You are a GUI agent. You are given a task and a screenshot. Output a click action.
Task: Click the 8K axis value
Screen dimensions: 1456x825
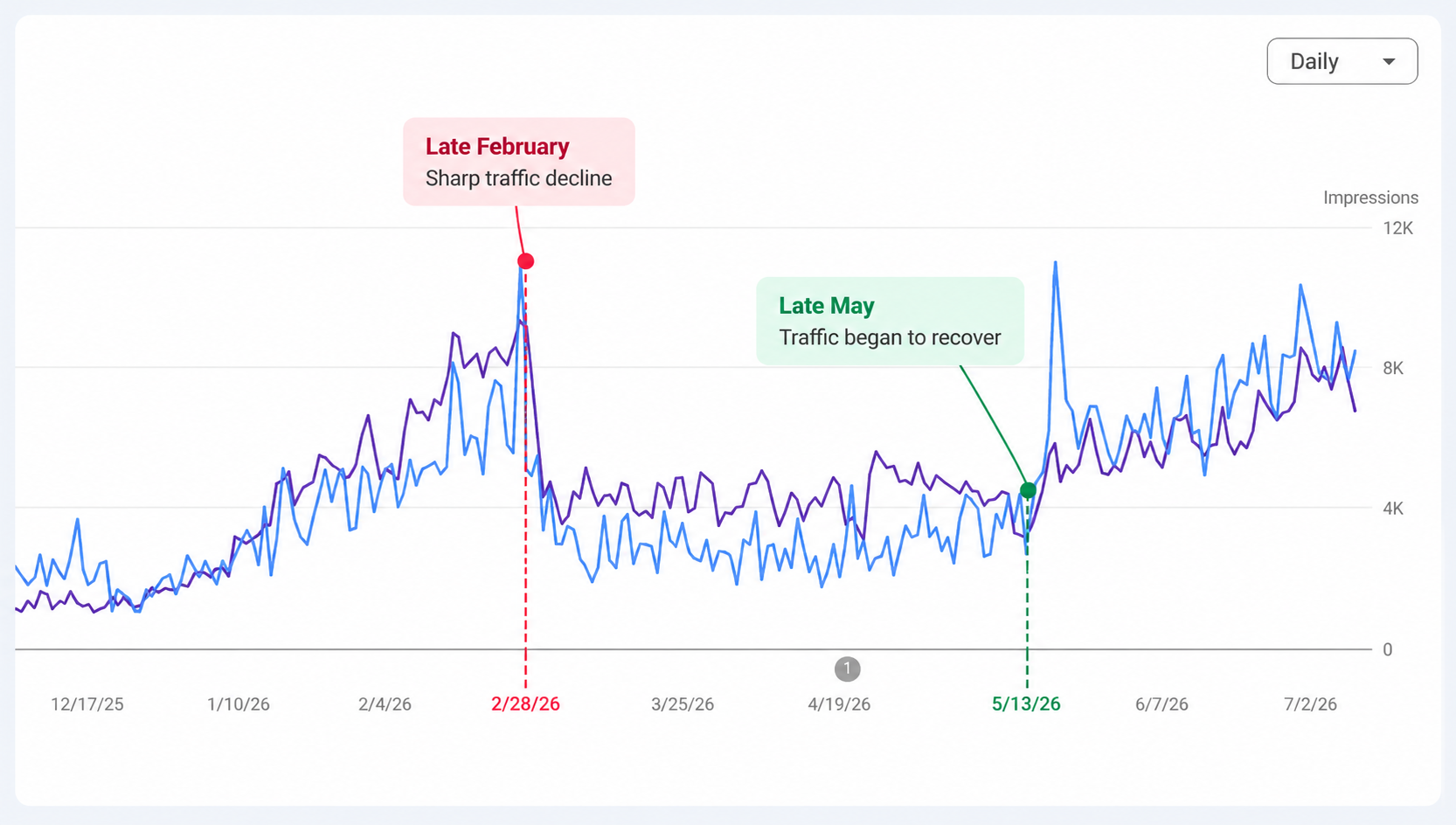click(x=1393, y=368)
